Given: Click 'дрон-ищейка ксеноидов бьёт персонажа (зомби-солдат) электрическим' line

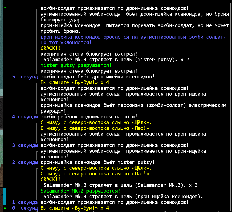Looking at the screenshot, I should pyautogui.click(x=133, y=105).
